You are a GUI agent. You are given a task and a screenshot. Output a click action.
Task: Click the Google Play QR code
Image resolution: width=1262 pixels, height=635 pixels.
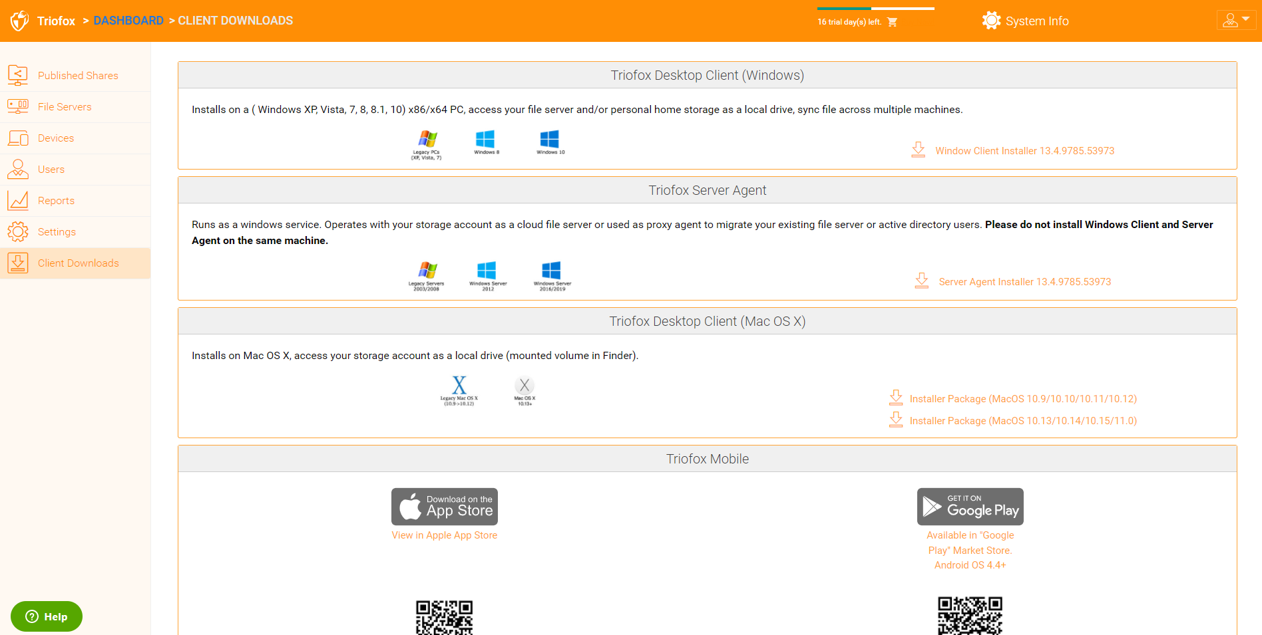[970, 616]
